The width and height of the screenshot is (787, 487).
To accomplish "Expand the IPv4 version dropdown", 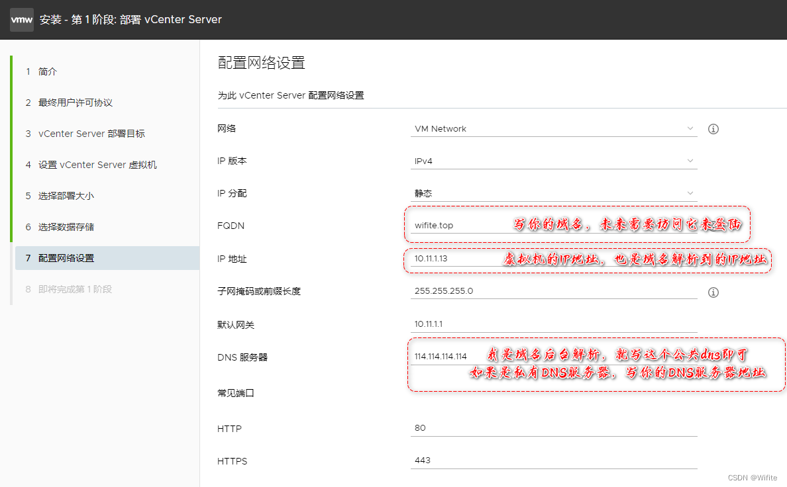I will [x=554, y=161].
